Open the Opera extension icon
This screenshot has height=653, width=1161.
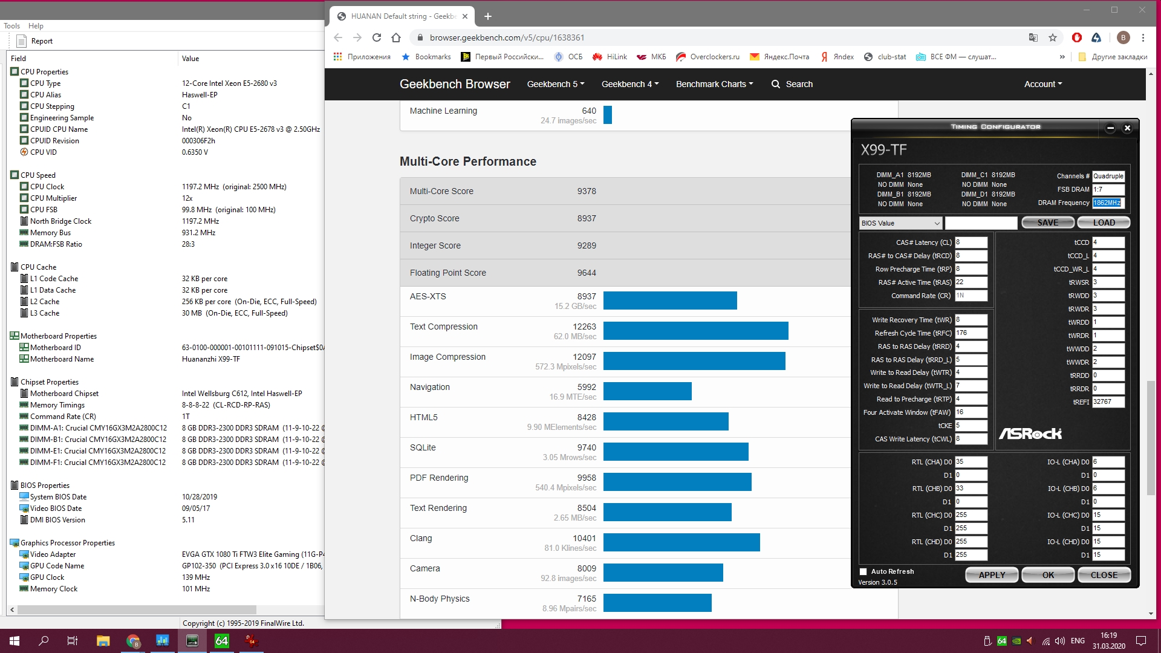coord(1077,37)
